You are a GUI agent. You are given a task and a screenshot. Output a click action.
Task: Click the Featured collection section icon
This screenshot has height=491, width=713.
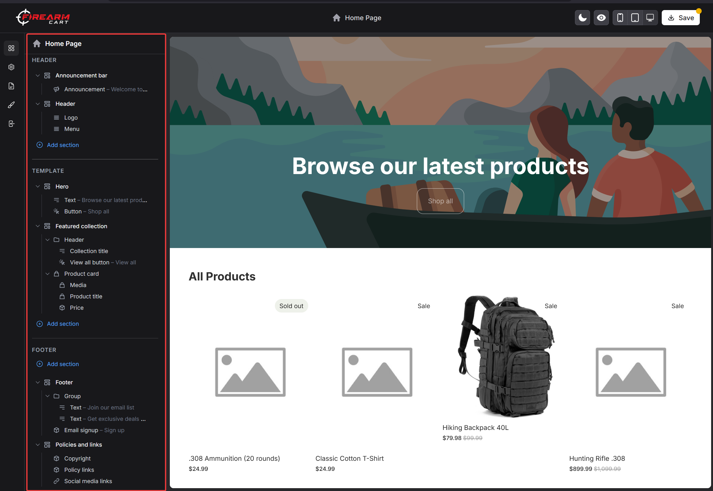47,226
